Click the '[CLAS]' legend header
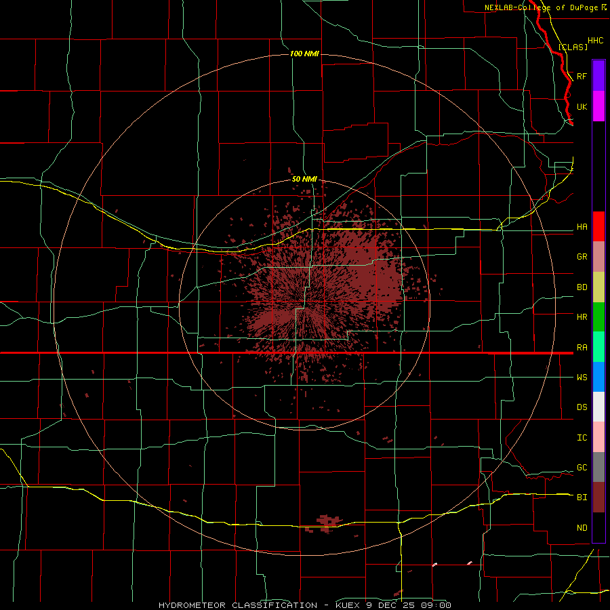Viewport: 610px width, 610px height. (573, 47)
